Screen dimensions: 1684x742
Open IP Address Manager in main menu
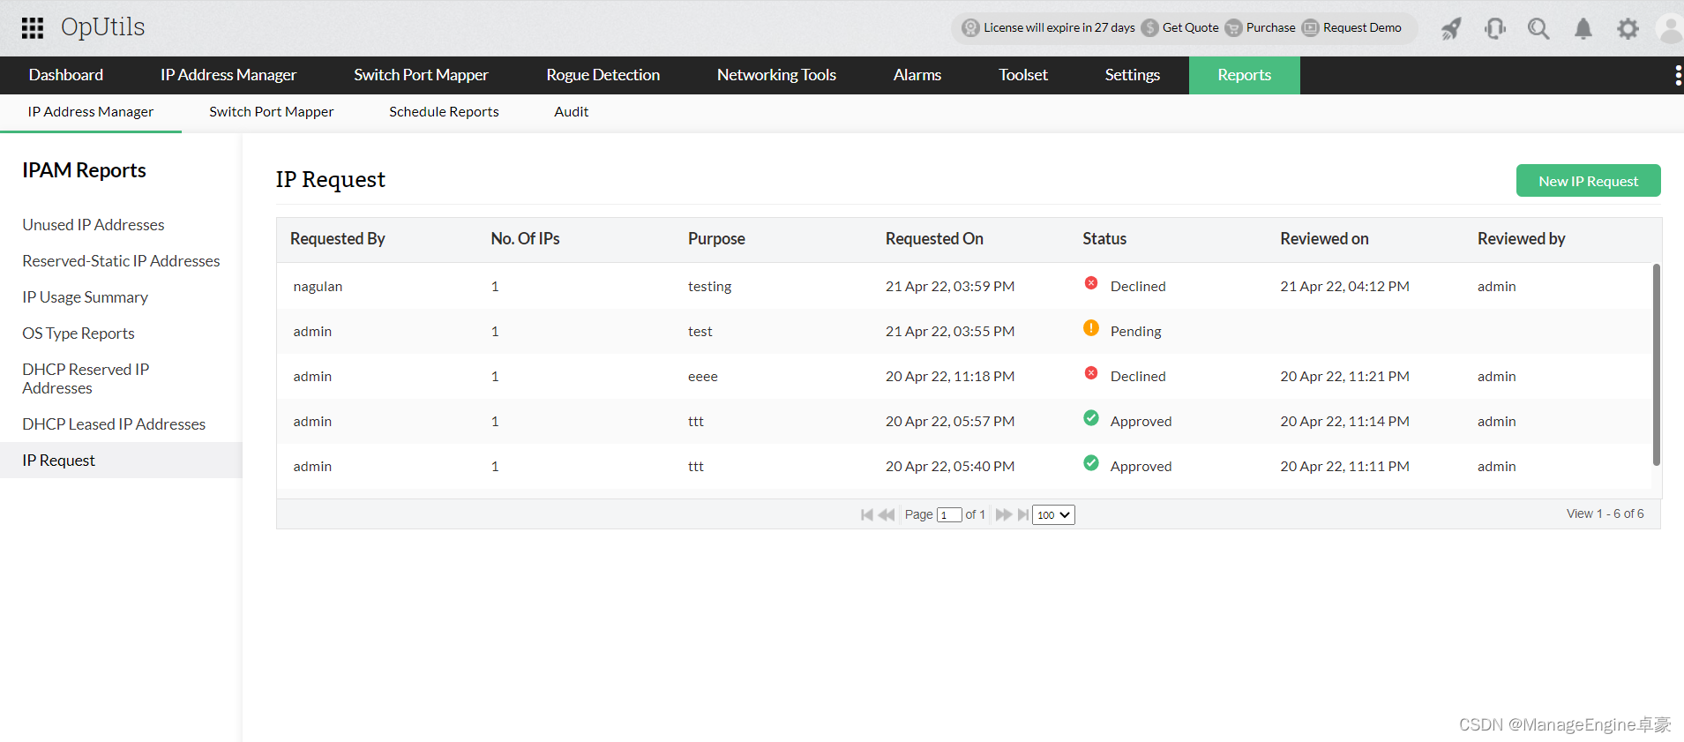228,75
